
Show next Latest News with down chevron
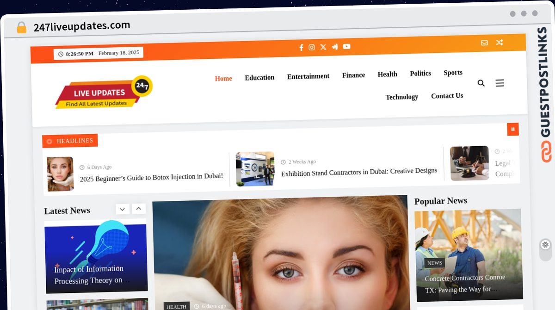coord(122,209)
